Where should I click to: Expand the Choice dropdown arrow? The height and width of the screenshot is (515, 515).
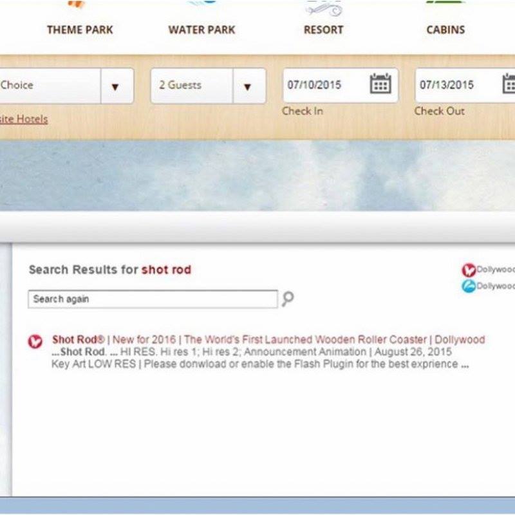click(116, 86)
